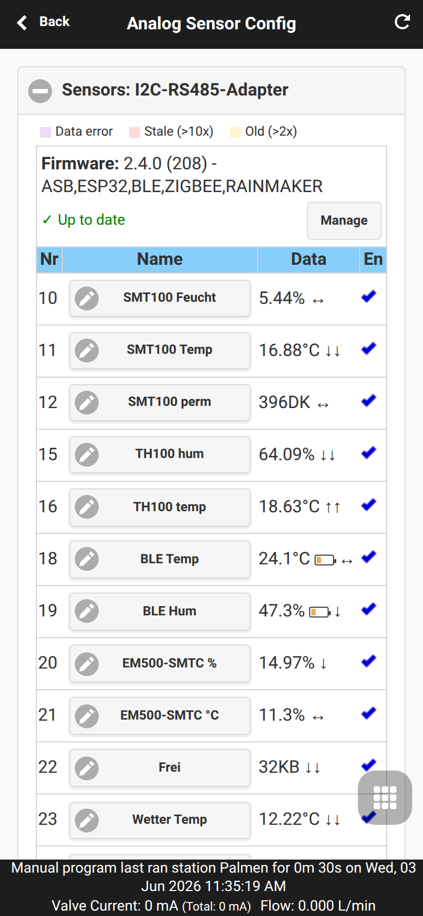
Task: Click the Data column header
Action: point(309,259)
